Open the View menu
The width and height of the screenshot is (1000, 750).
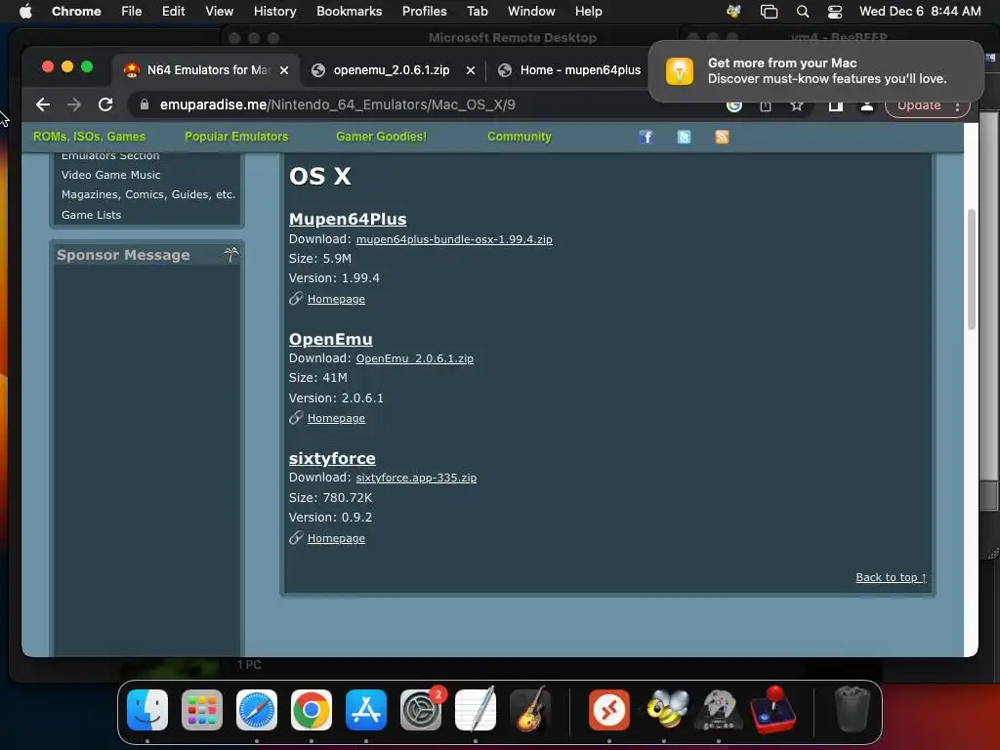[220, 12]
